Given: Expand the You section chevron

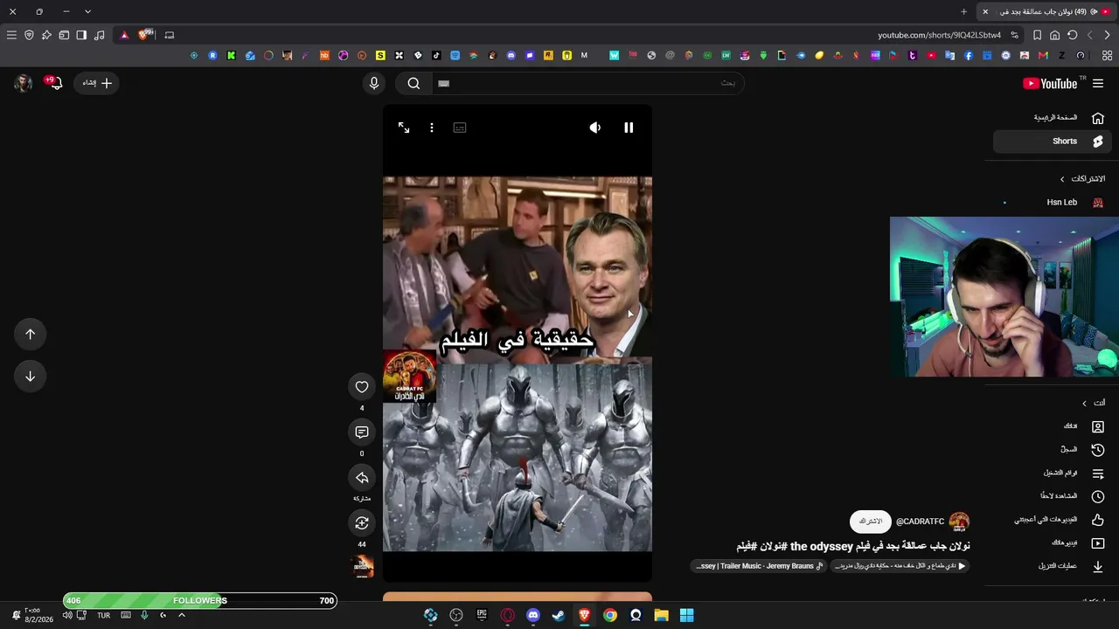Looking at the screenshot, I should point(1084,404).
